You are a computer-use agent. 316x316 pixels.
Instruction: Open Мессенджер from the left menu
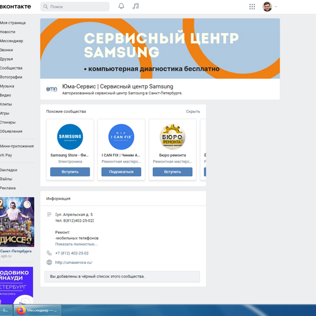[12, 41]
